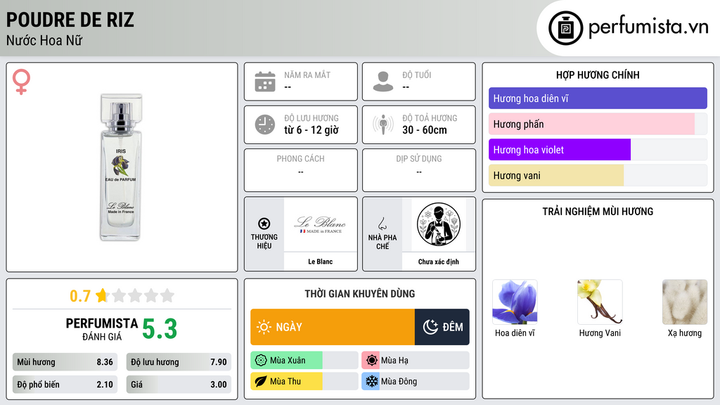The image size is (720, 405).
Task: Click the green 5.3 Perfumista rating
Action: 160,329
